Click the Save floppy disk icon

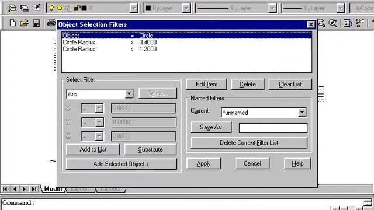[x=36, y=23]
